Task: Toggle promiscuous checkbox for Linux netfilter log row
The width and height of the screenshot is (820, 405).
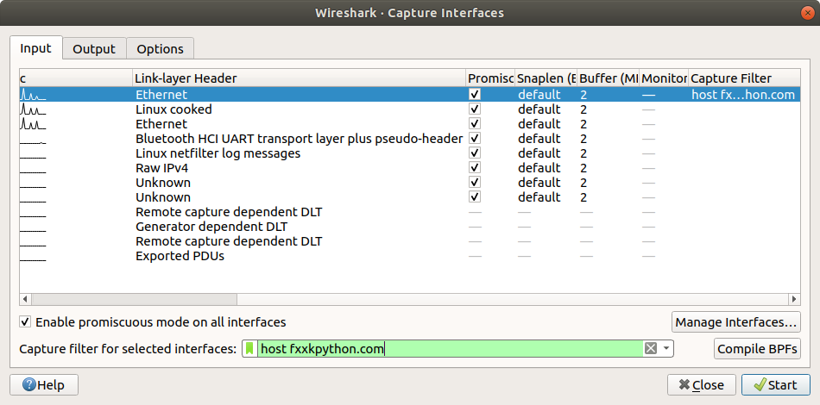Action: (475, 153)
